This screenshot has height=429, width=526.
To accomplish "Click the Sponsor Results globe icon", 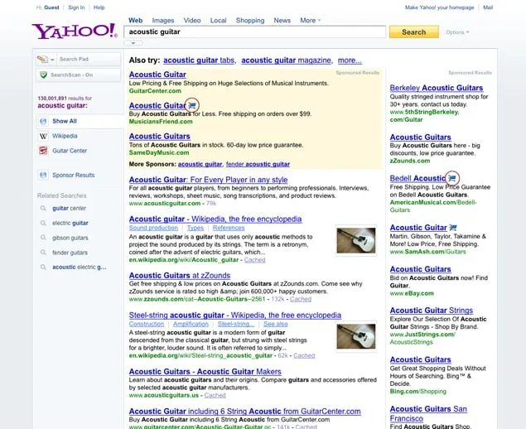I will (x=43, y=175).
